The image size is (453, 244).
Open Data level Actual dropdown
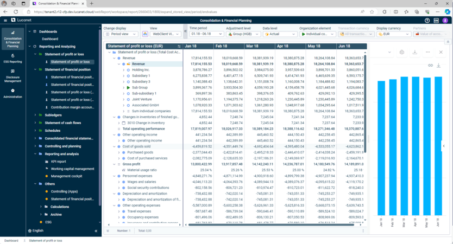coord(280,34)
